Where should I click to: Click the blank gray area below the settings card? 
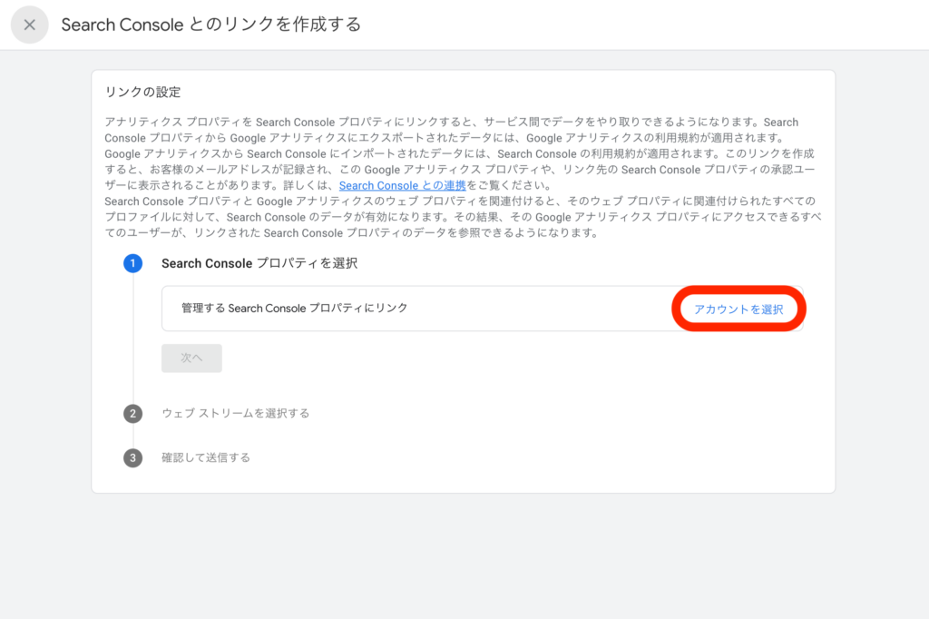[463, 555]
